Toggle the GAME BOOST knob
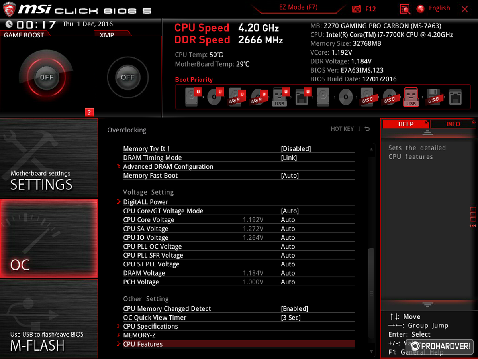 (47, 77)
